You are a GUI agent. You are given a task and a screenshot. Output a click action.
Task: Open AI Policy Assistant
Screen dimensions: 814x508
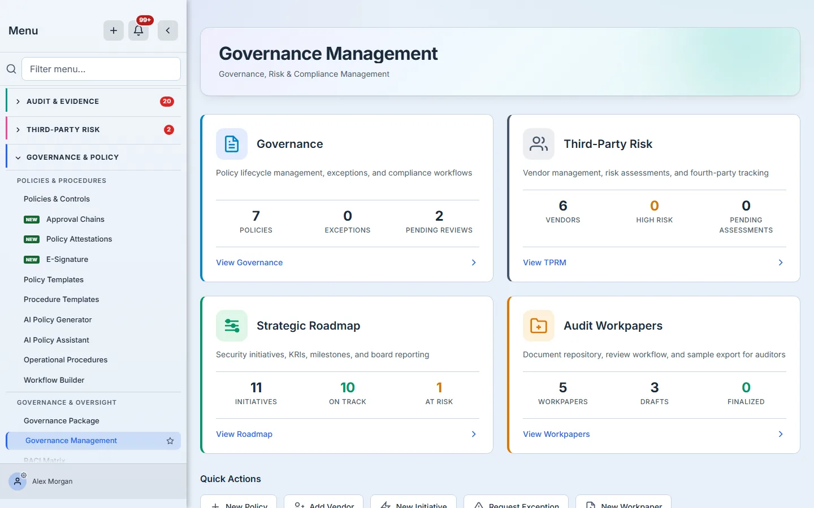[57, 340]
